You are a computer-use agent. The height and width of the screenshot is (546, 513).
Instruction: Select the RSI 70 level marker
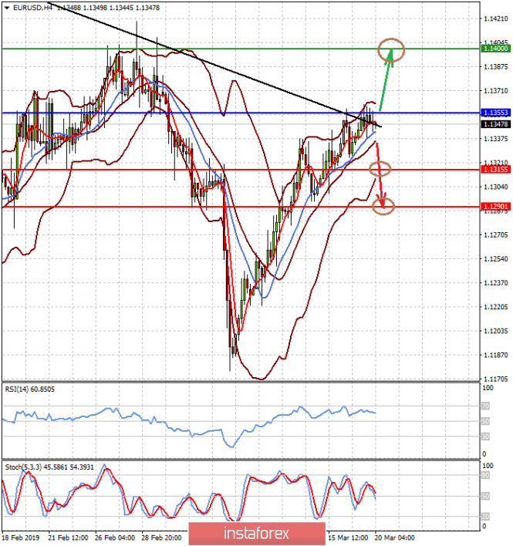click(485, 406)
